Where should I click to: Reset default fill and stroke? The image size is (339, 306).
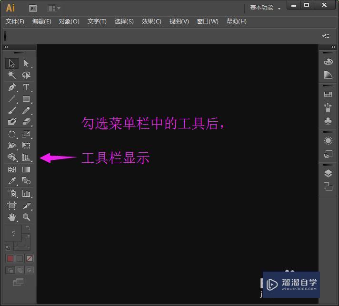(x=8, y=247)
